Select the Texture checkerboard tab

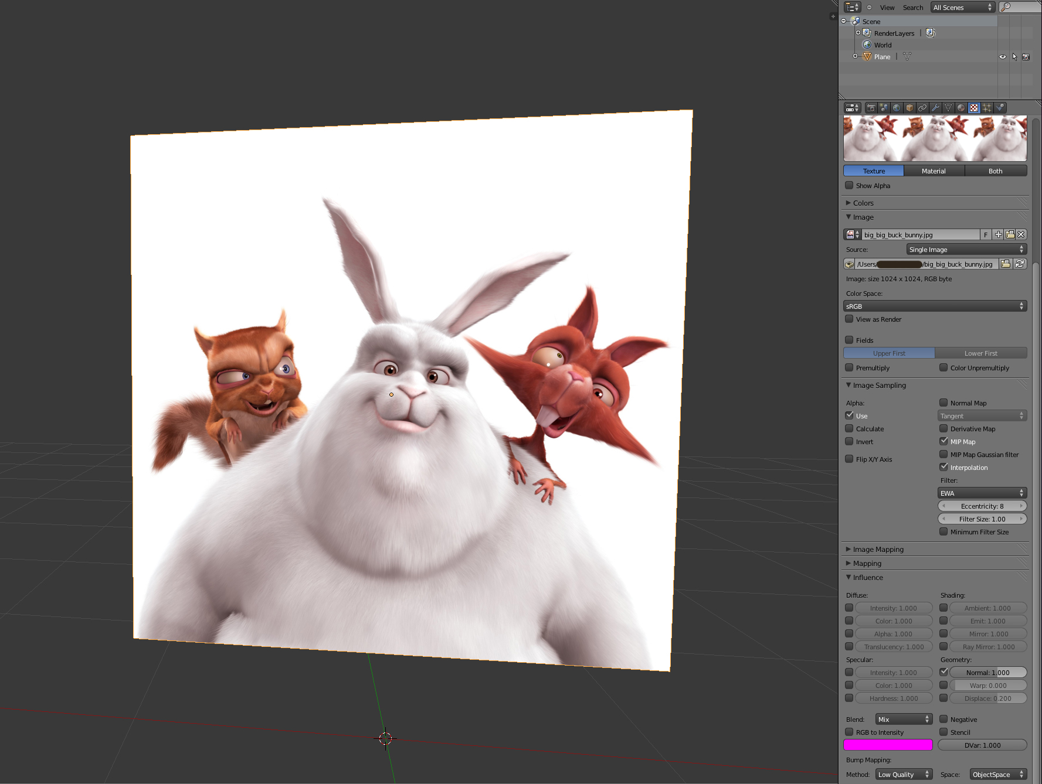(974, 108)
